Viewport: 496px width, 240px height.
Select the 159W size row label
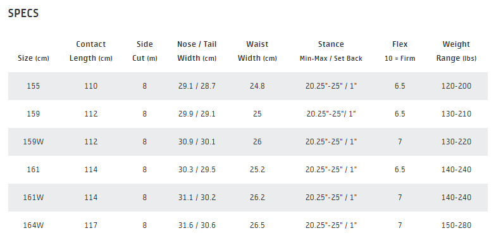[33, 142]
